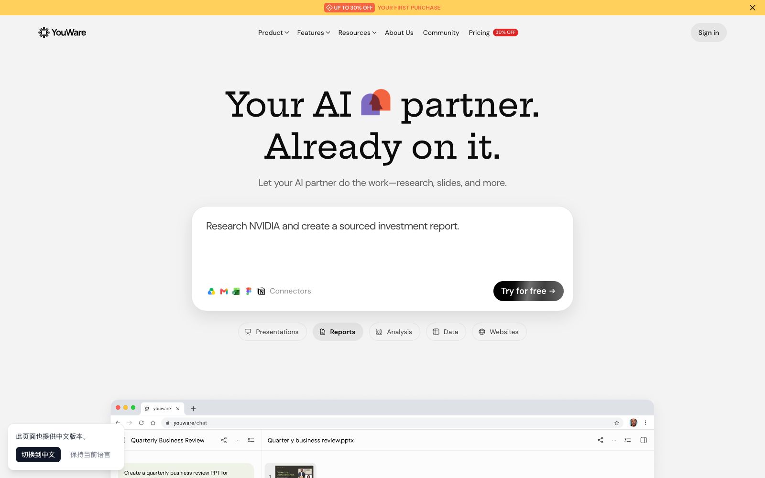The image size is (765, 478).
Task: Click share icon beside Quarterly business review.pptx
Action: (x=601, y=440)
